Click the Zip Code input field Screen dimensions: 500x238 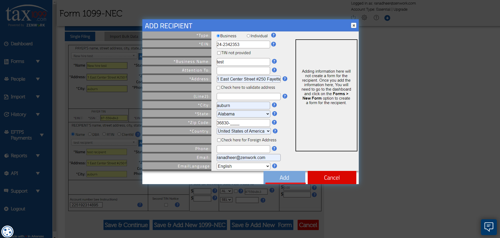click(243, 123)
